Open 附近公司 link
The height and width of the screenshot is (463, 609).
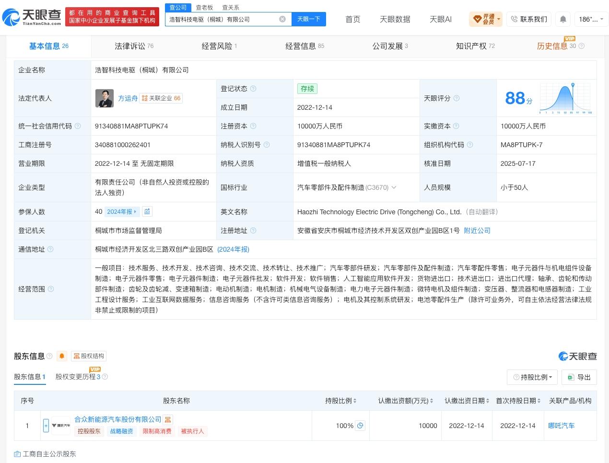pos(477,231)
